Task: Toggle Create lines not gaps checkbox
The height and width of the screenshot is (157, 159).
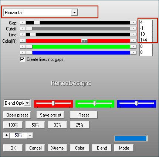Action: tap(22, 59)
